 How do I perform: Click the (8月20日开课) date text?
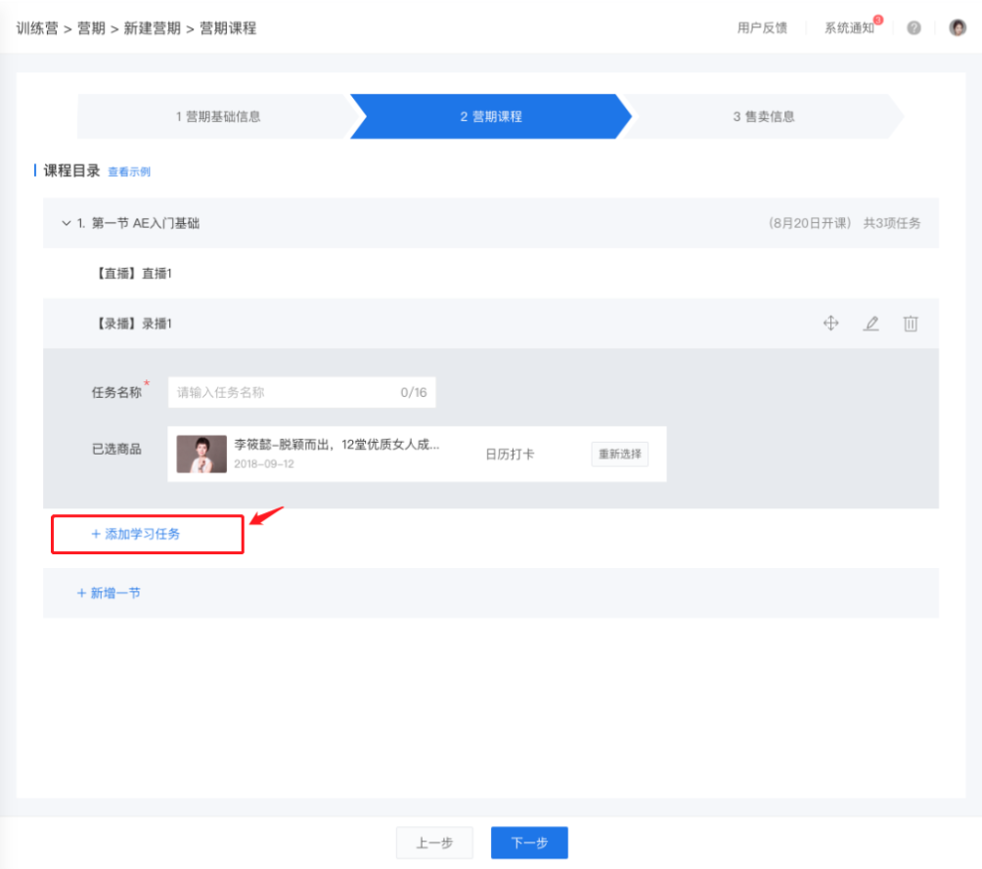tap(810, 223)
